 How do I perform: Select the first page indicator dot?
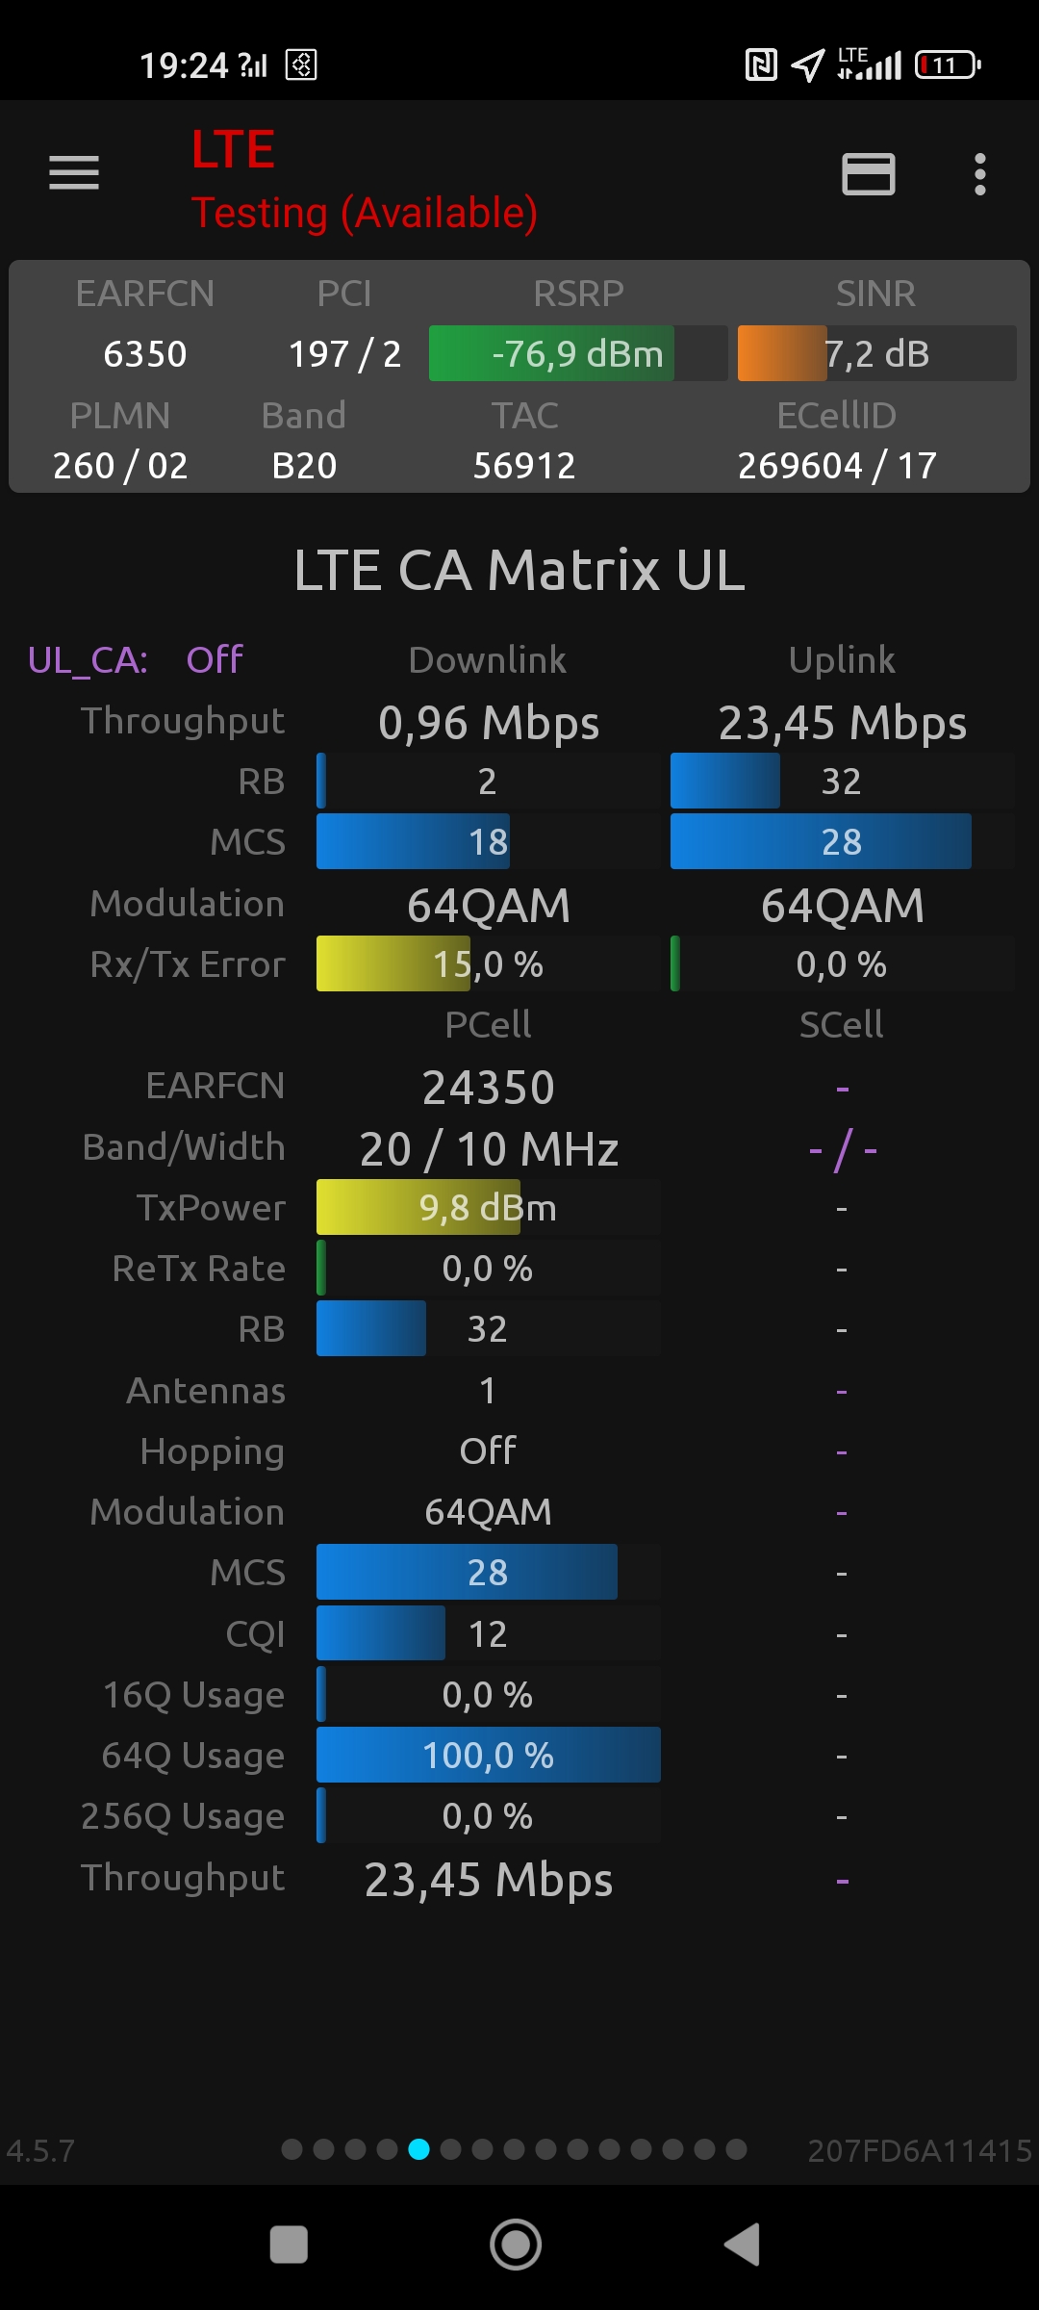point(292,2149)
